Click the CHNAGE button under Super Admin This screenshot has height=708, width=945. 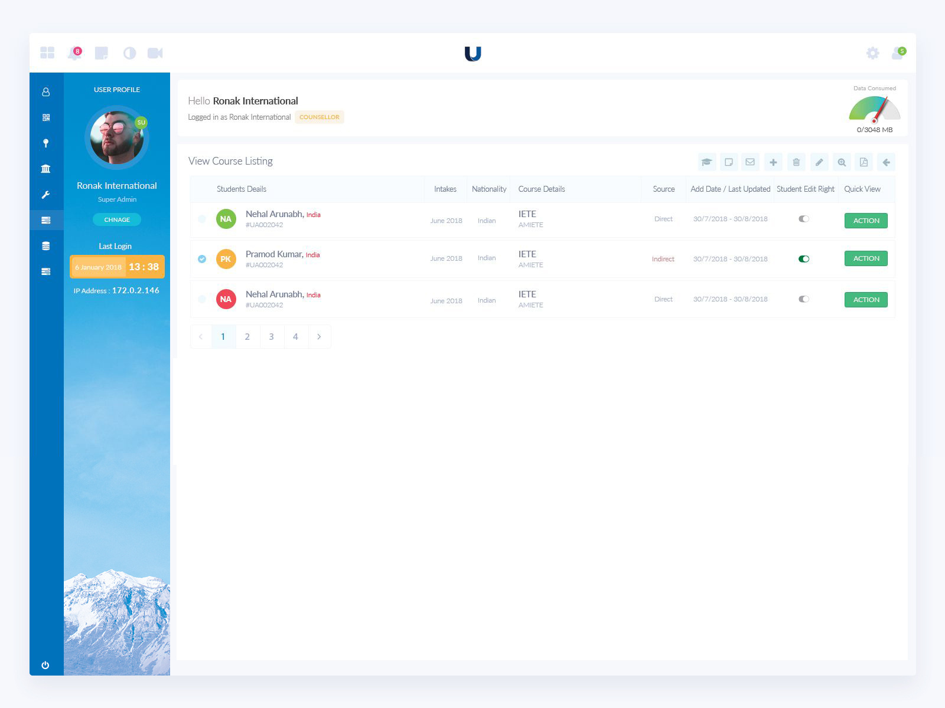tap(116, 219)
